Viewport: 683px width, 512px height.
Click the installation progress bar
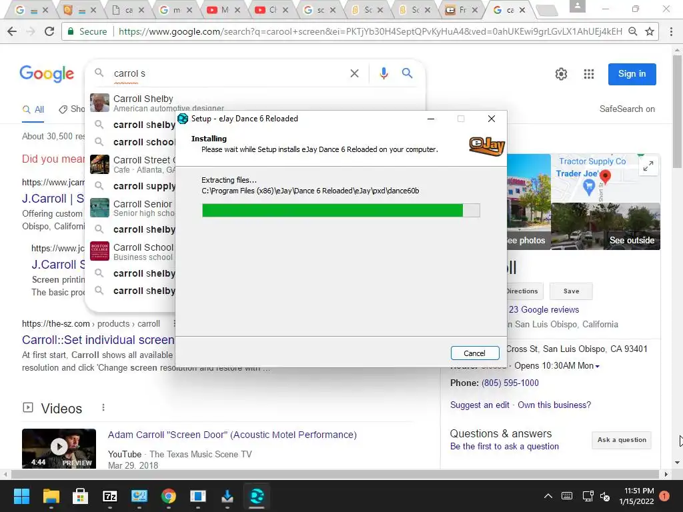click(x=341, y=210)
